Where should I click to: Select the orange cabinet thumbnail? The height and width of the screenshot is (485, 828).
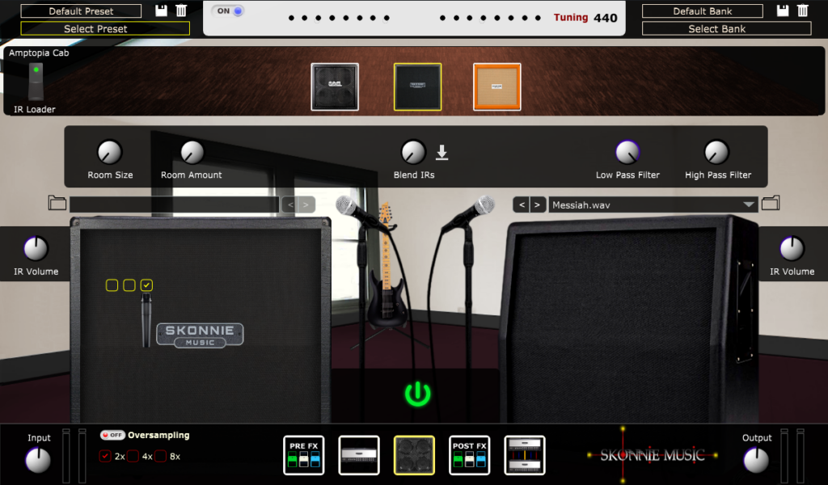(497, 87)
